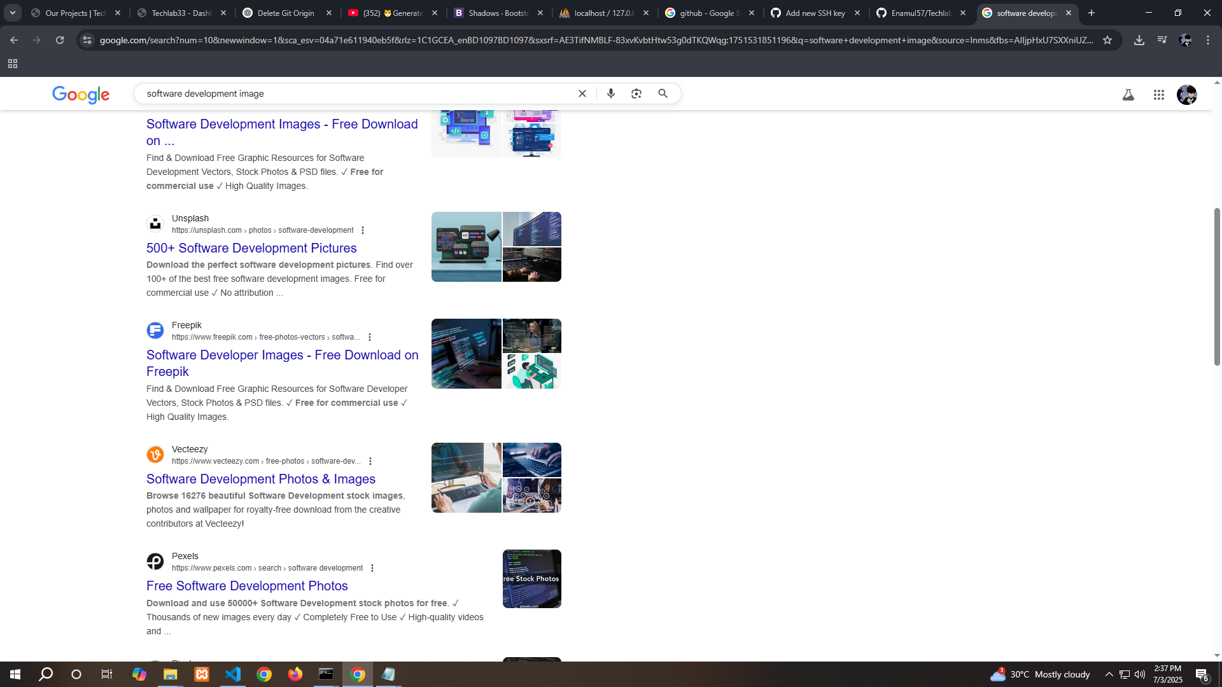
Task: Click the search by image camera icon
Action: coord(636,94)
